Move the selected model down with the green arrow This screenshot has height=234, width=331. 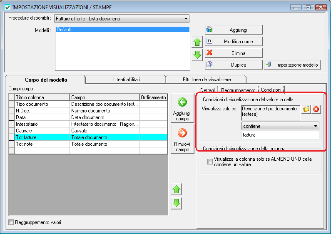coord(197,55)
